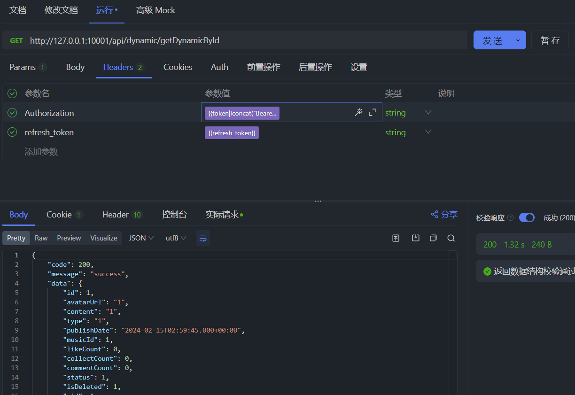575x395 pixels.
Task: Click the download response icon
Action: (x=415, y=238)
